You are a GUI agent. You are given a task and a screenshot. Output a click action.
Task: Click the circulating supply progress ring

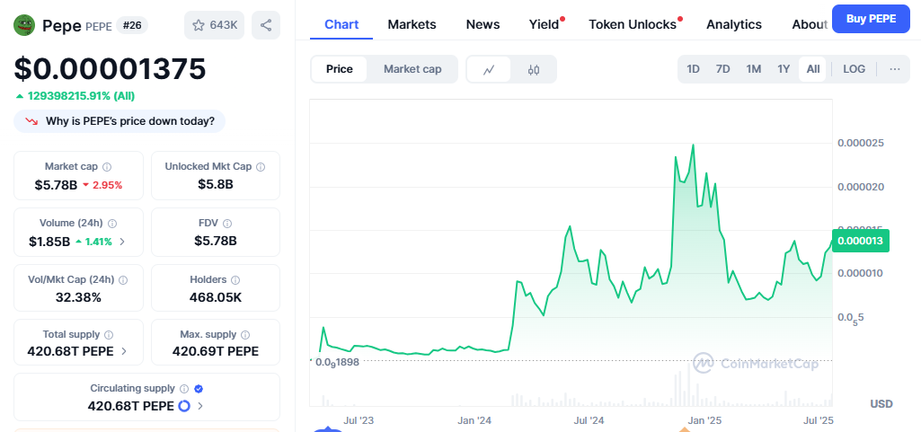[184, 406]
